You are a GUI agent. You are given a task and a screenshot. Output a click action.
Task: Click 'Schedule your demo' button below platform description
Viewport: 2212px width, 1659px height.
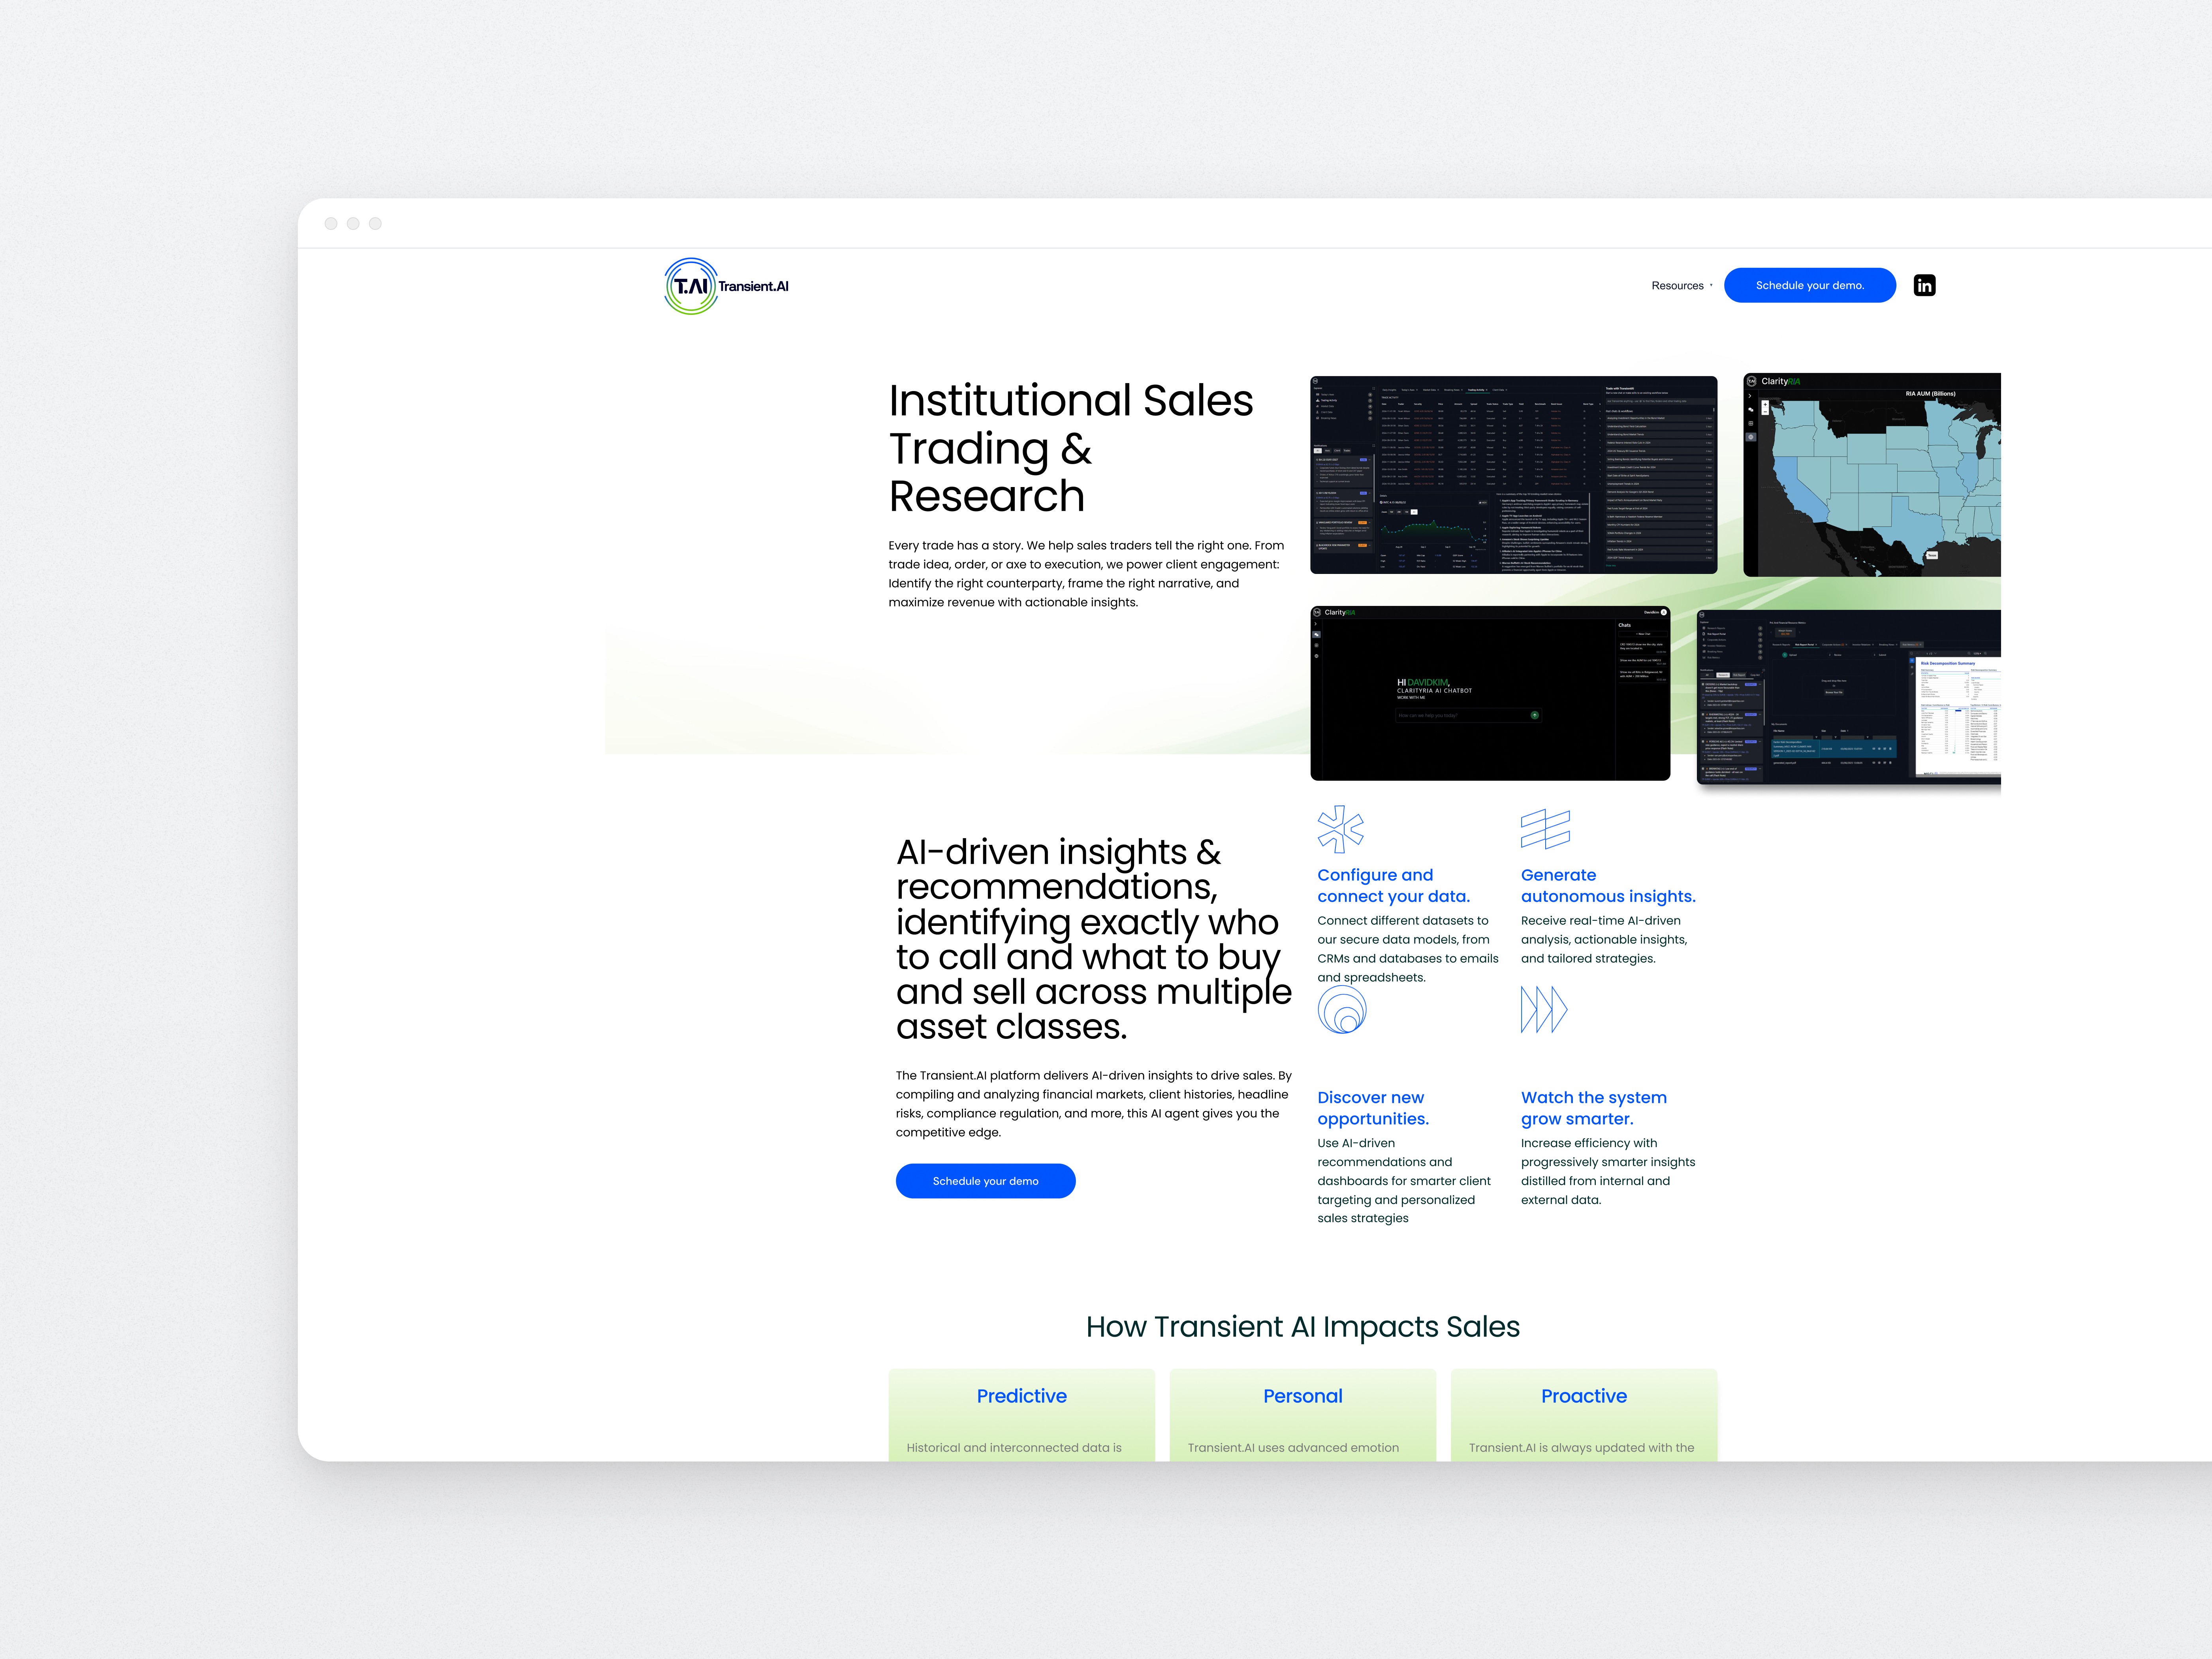[985, 1181]
